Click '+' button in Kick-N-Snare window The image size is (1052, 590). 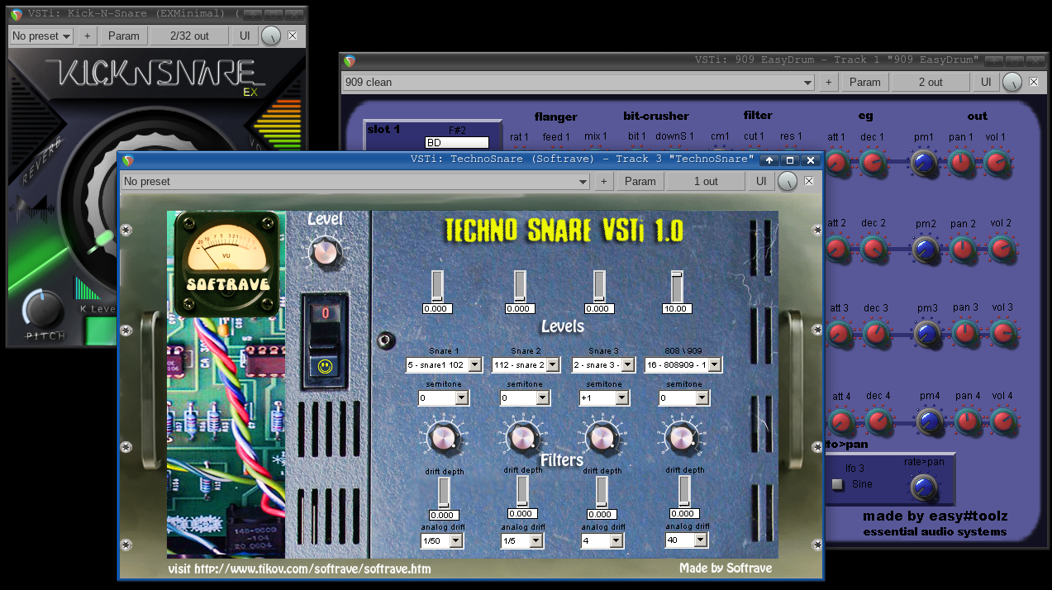click(x=87, y=36)
